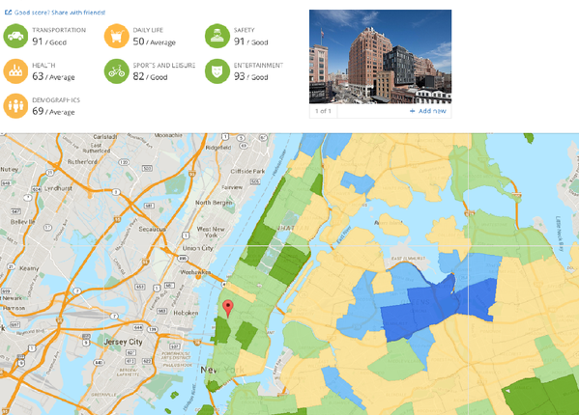Click the 'Lyndhurst' map label
This screenshot has width=579, height=415.
click(58, 188)
